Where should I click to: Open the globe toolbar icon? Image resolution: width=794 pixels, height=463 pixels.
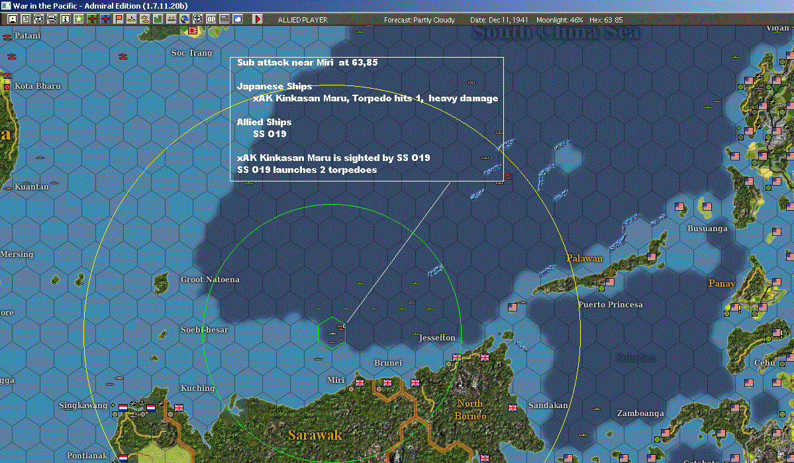click(x=184, y=19)
